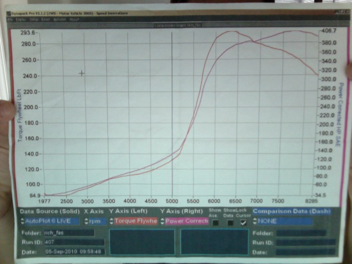Open the AutoPlot menu
The width and height of the screenshot is (352, 264).
coord(58,19)
